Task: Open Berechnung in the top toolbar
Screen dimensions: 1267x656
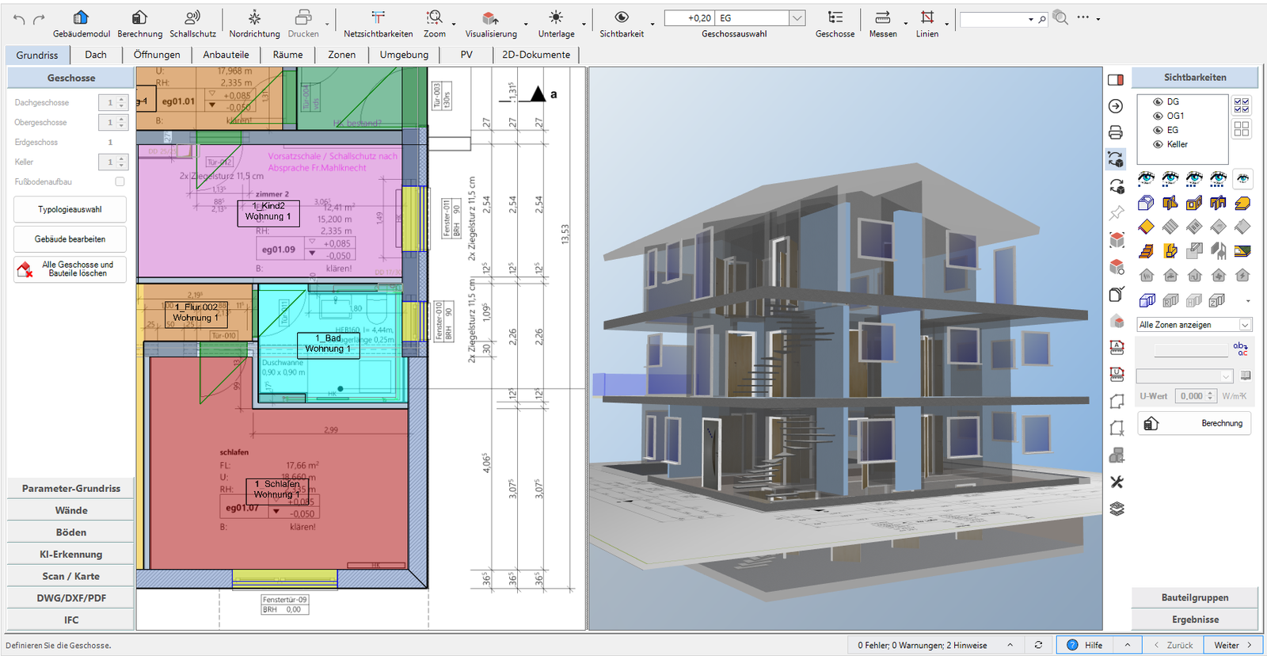Action: 139,24
